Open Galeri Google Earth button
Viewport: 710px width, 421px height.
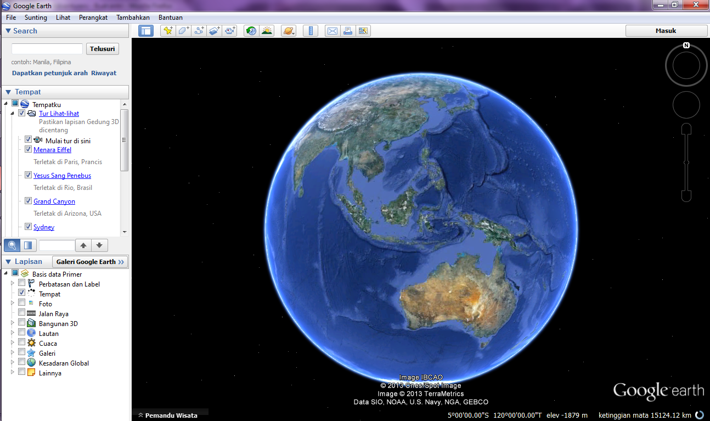(91, 262)
